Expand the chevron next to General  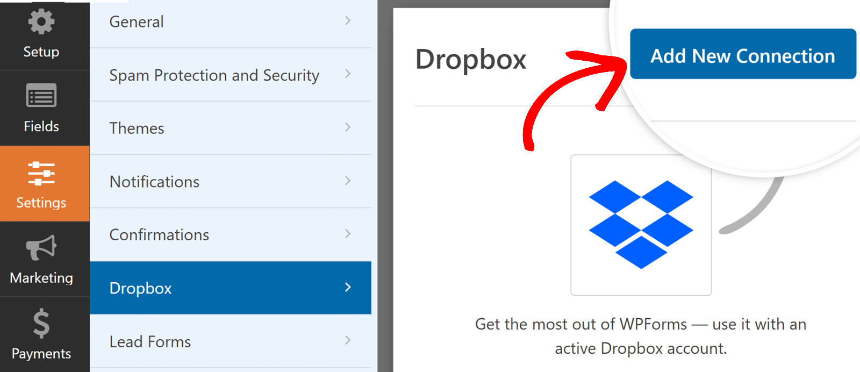348,21
